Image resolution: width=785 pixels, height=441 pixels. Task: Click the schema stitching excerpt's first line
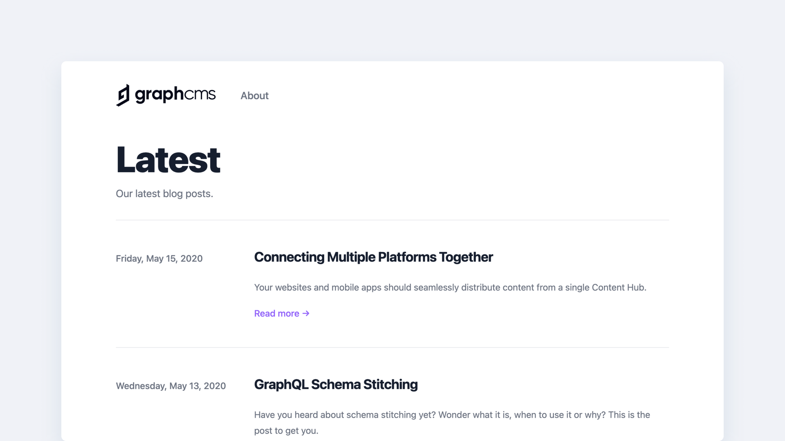pos(452,415)
